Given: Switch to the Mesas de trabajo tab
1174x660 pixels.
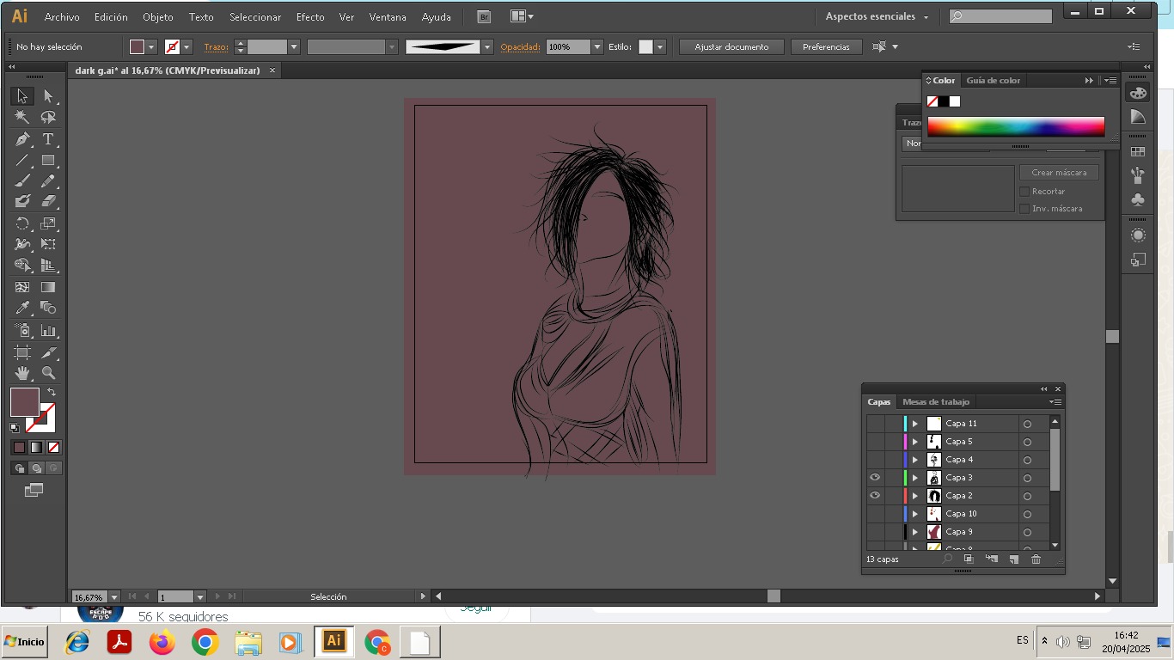Looking at the screenshot, I should click(x=936, y=402).
